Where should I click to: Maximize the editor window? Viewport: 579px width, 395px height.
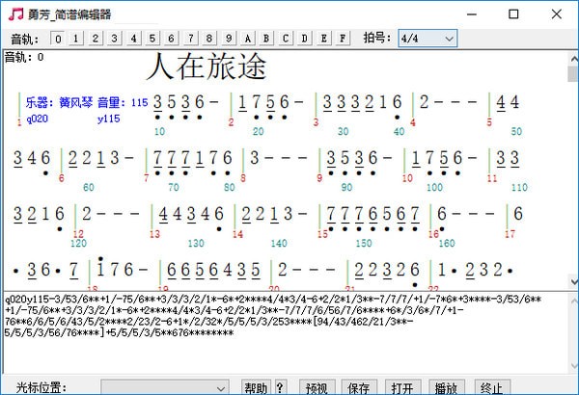coord(513,14)
